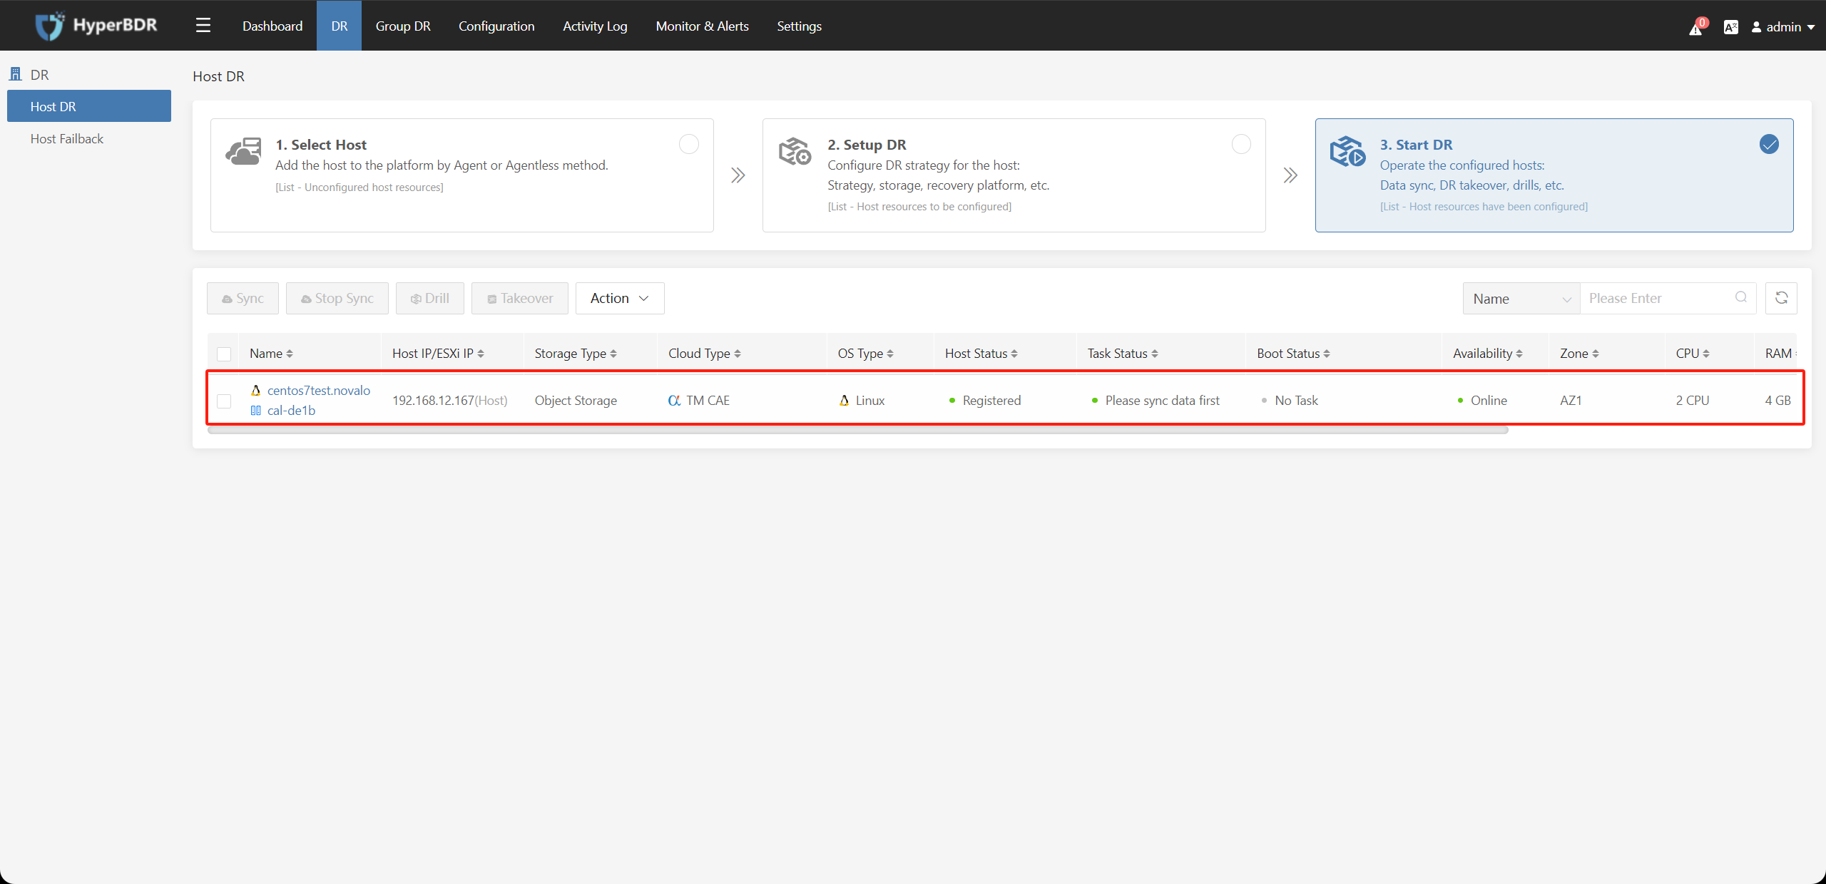
Task: Click the TM CAE cloud type icon
Action: pos(674,401)
